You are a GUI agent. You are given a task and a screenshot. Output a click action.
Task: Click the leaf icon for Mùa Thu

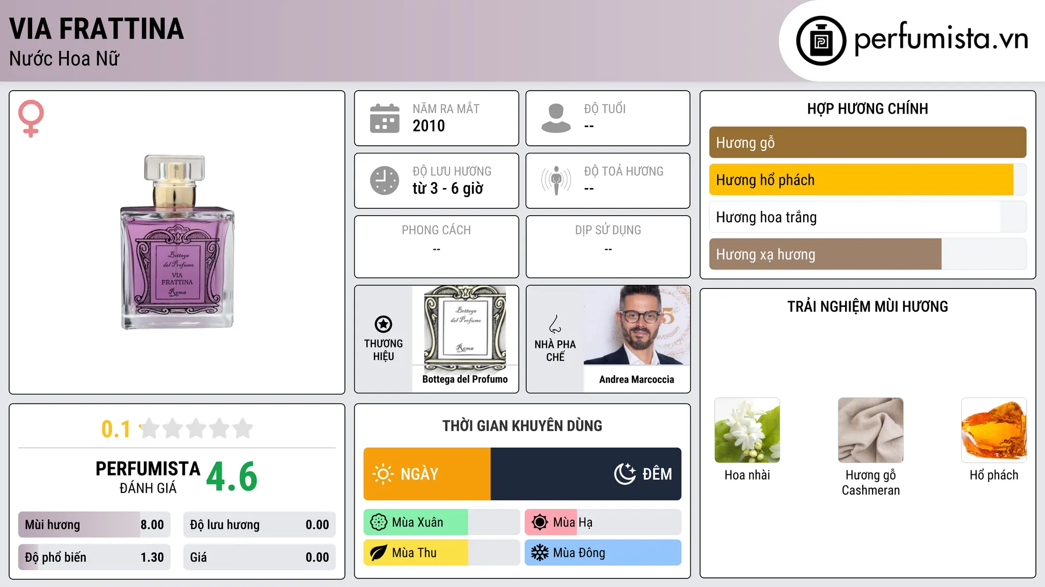pyautogui.click(x=379, y=553)
